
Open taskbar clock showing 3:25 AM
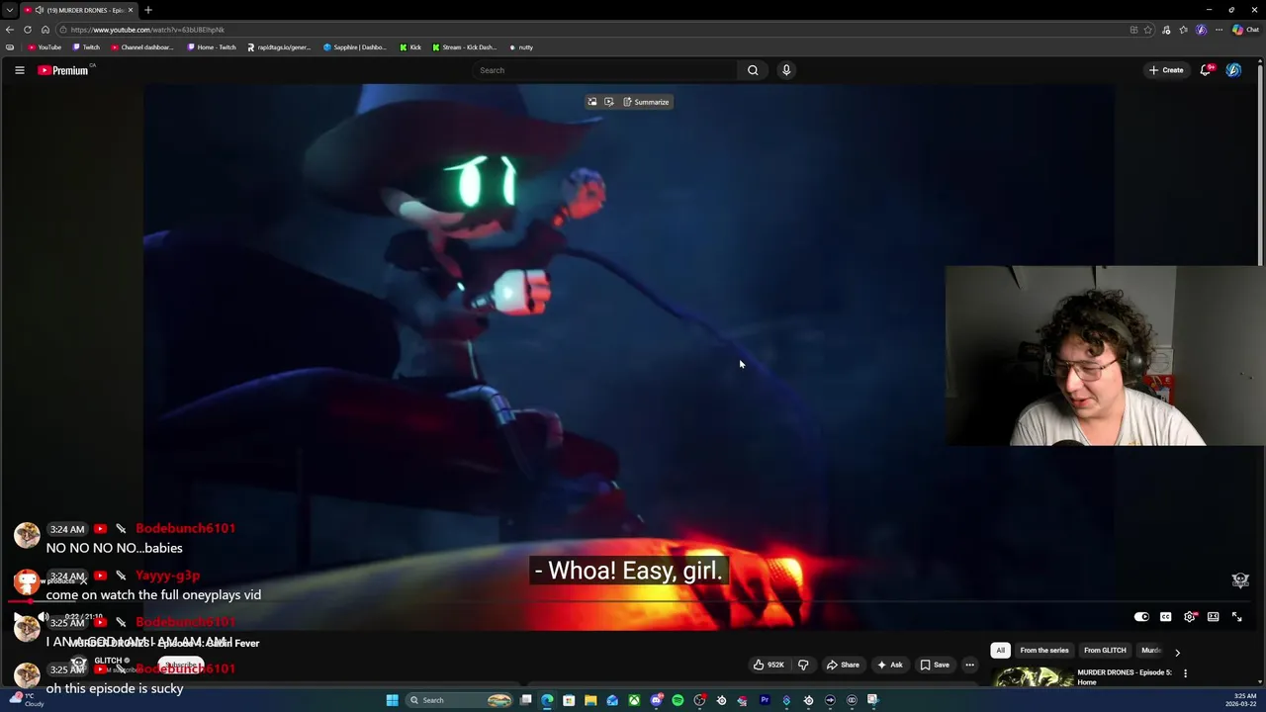tap(1240, 700)
